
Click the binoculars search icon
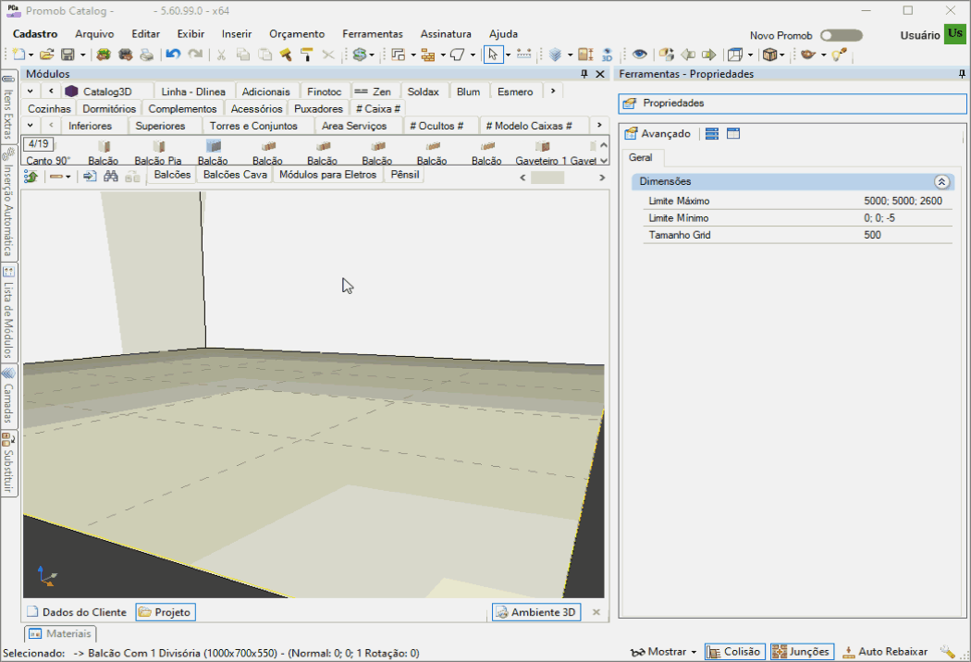tap(111, 177)
